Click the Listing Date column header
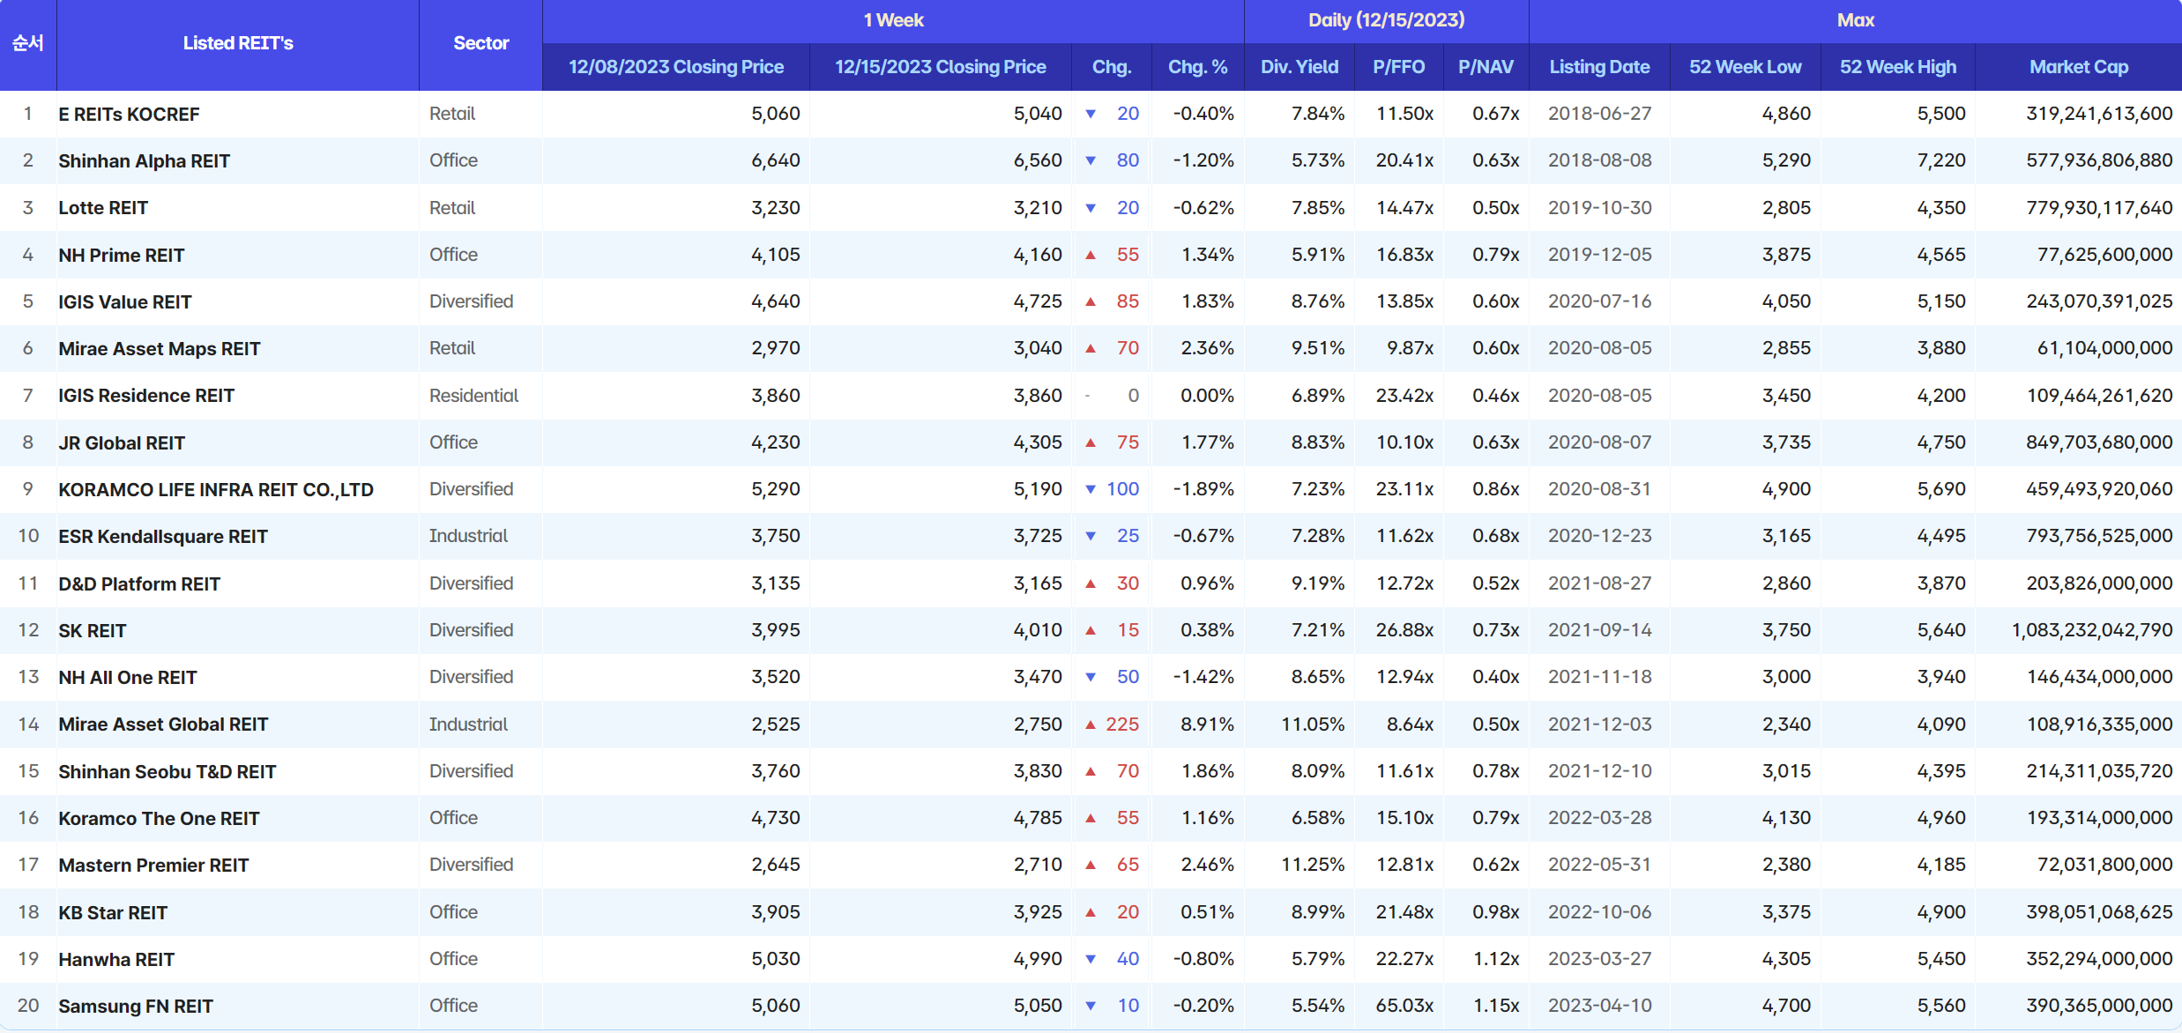The image size is (2182, 1033). coord(1599,67)
